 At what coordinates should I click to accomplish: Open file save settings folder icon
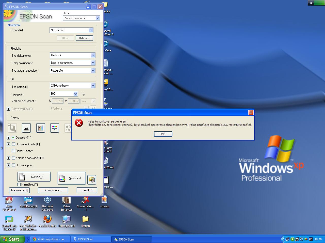click(92, 180)
